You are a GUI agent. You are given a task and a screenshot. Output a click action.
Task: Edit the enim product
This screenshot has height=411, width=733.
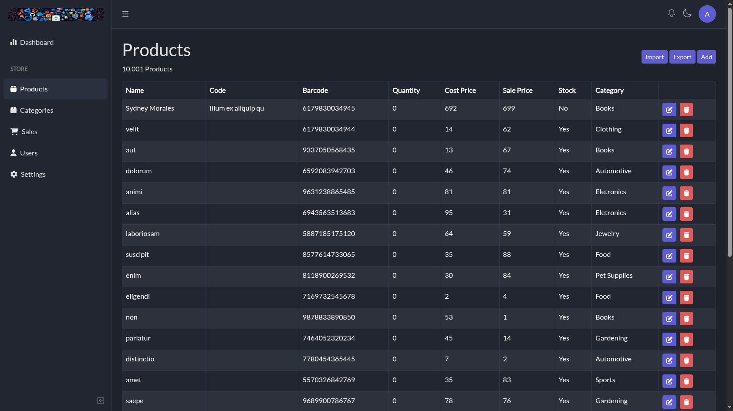(x=669, y=277)
